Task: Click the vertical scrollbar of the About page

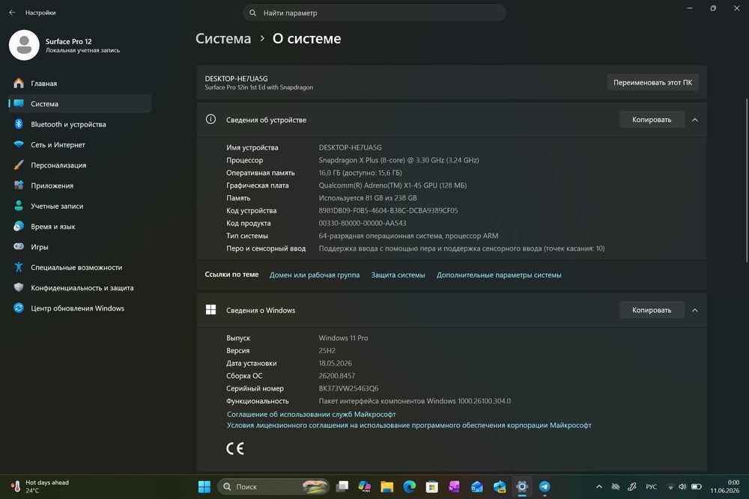Action: (x=747, y=180)
